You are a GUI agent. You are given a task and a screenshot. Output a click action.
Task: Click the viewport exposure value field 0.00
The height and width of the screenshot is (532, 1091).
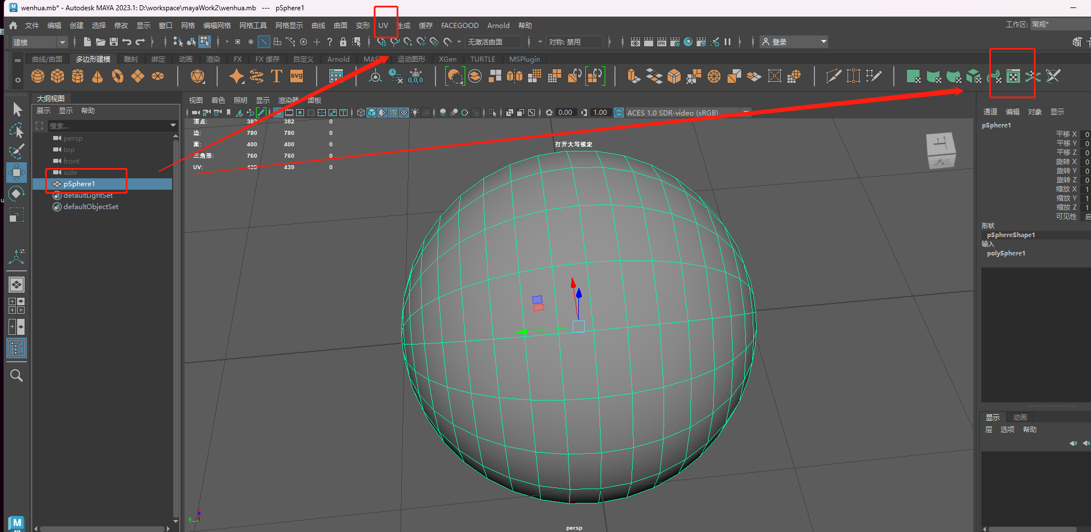[565, 113]
